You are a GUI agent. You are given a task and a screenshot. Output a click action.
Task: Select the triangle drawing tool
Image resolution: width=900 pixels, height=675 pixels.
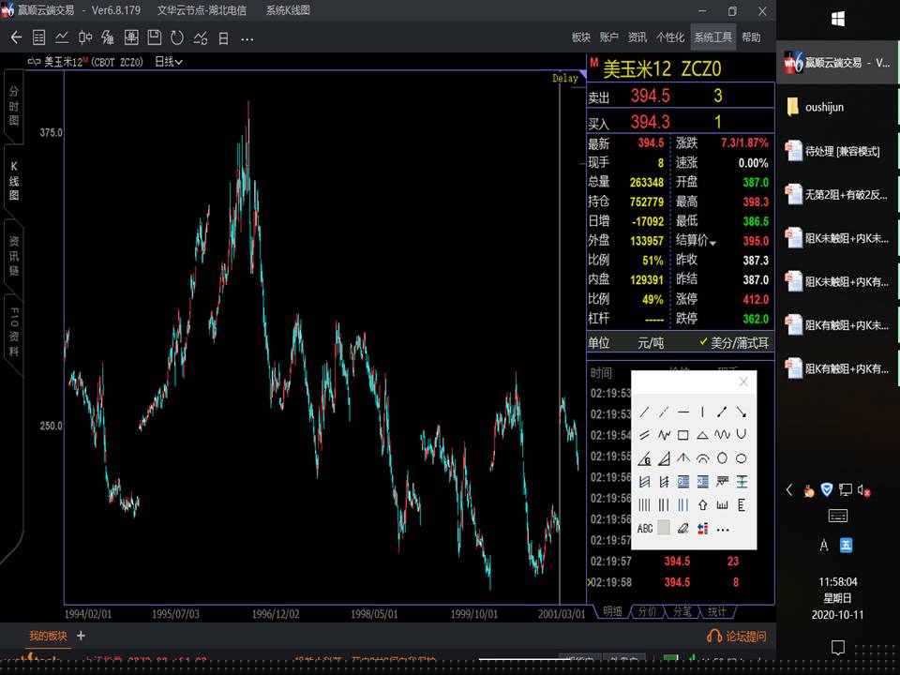coord(702,435)
